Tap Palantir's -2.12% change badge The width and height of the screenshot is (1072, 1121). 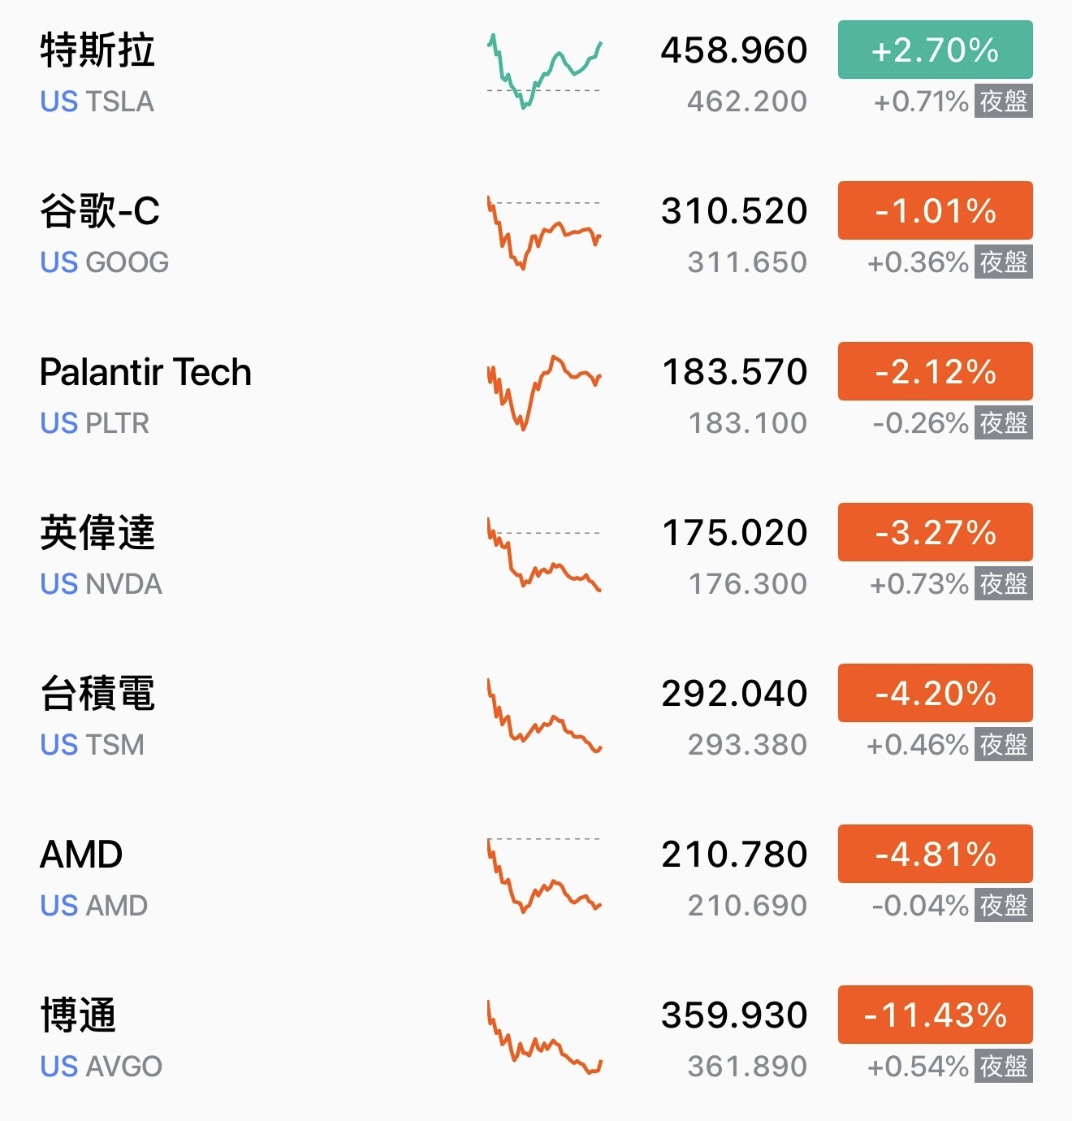(x=935, y=372)
